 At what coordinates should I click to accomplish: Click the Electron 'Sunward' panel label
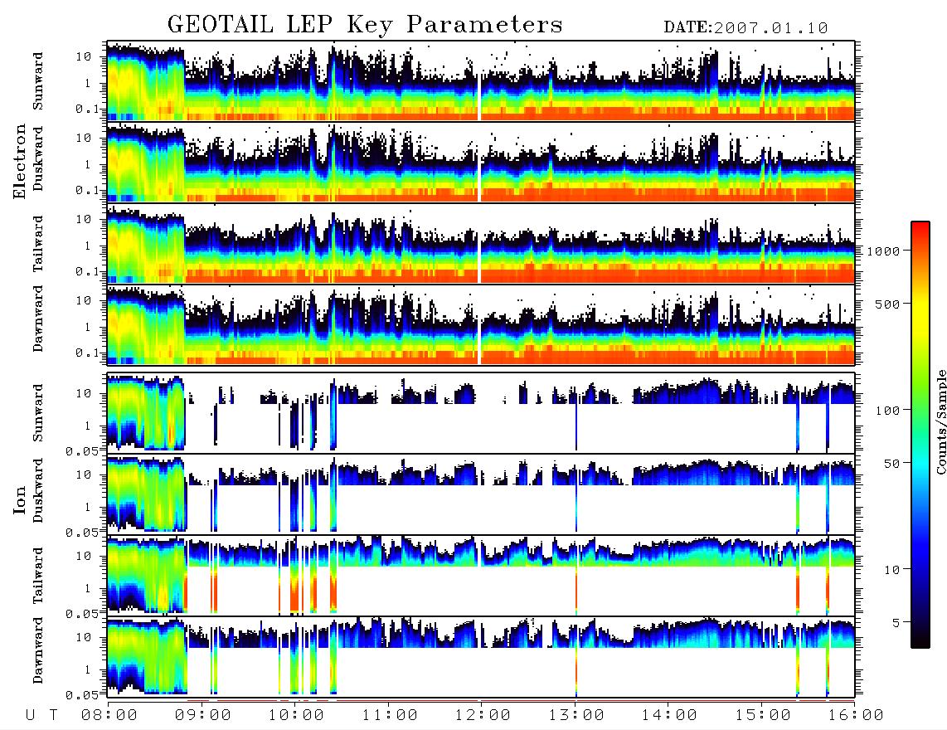[x=38, y=80]
